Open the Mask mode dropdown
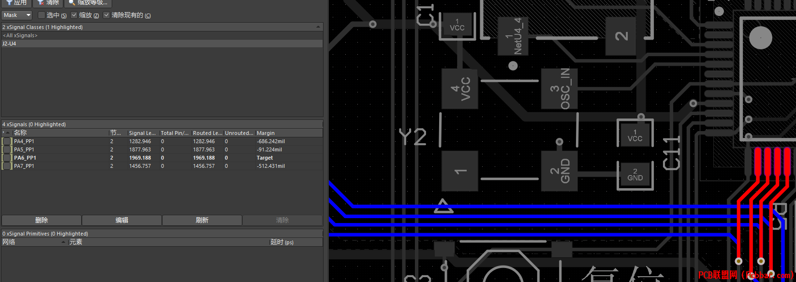The width and height of the screenshot is (796, 282). 17,15
